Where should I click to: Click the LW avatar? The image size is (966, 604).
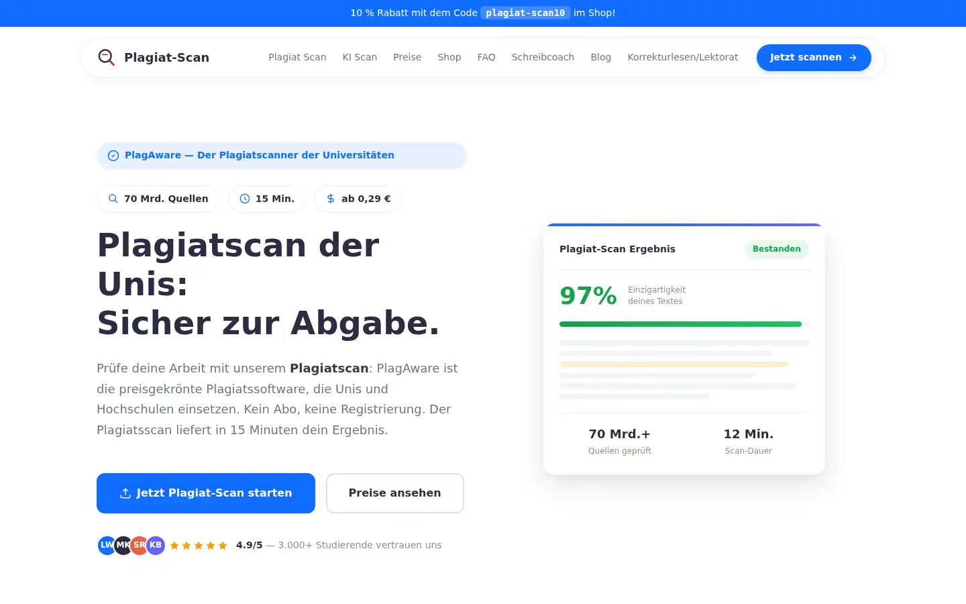106,545
